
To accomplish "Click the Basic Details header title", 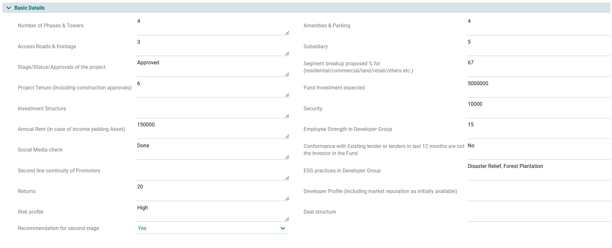I will (29, 8).
